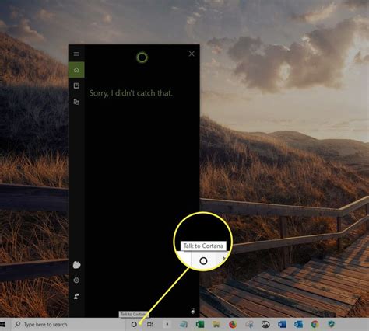The width and height of the screenshot is (369, 331).
Task: Open the Windows Start menu
Action: [x=3, y=324]
